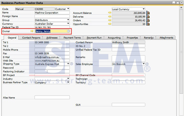The image size is (184, 116).
Task: Open the Addresses tab
Action: 52,38
